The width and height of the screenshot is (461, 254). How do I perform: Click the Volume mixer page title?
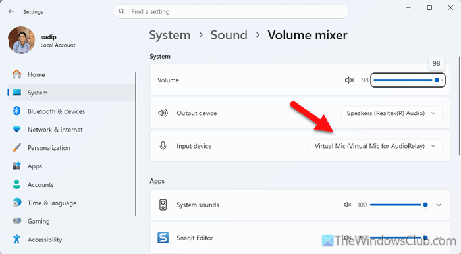[308, 35]
